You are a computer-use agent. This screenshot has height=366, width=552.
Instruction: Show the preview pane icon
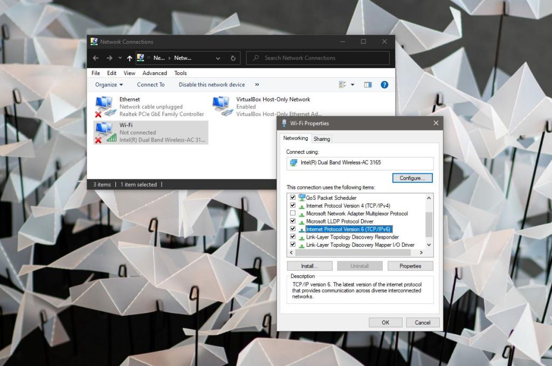pos(367,84)
